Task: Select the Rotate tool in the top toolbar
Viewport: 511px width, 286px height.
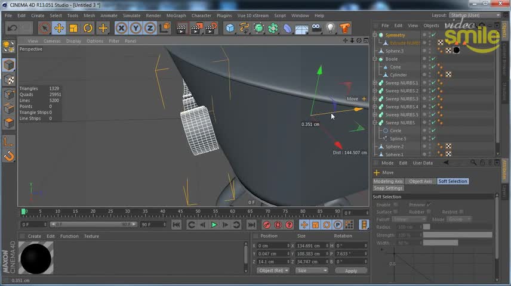Action: pyautogui.click(x=88, y=28)
